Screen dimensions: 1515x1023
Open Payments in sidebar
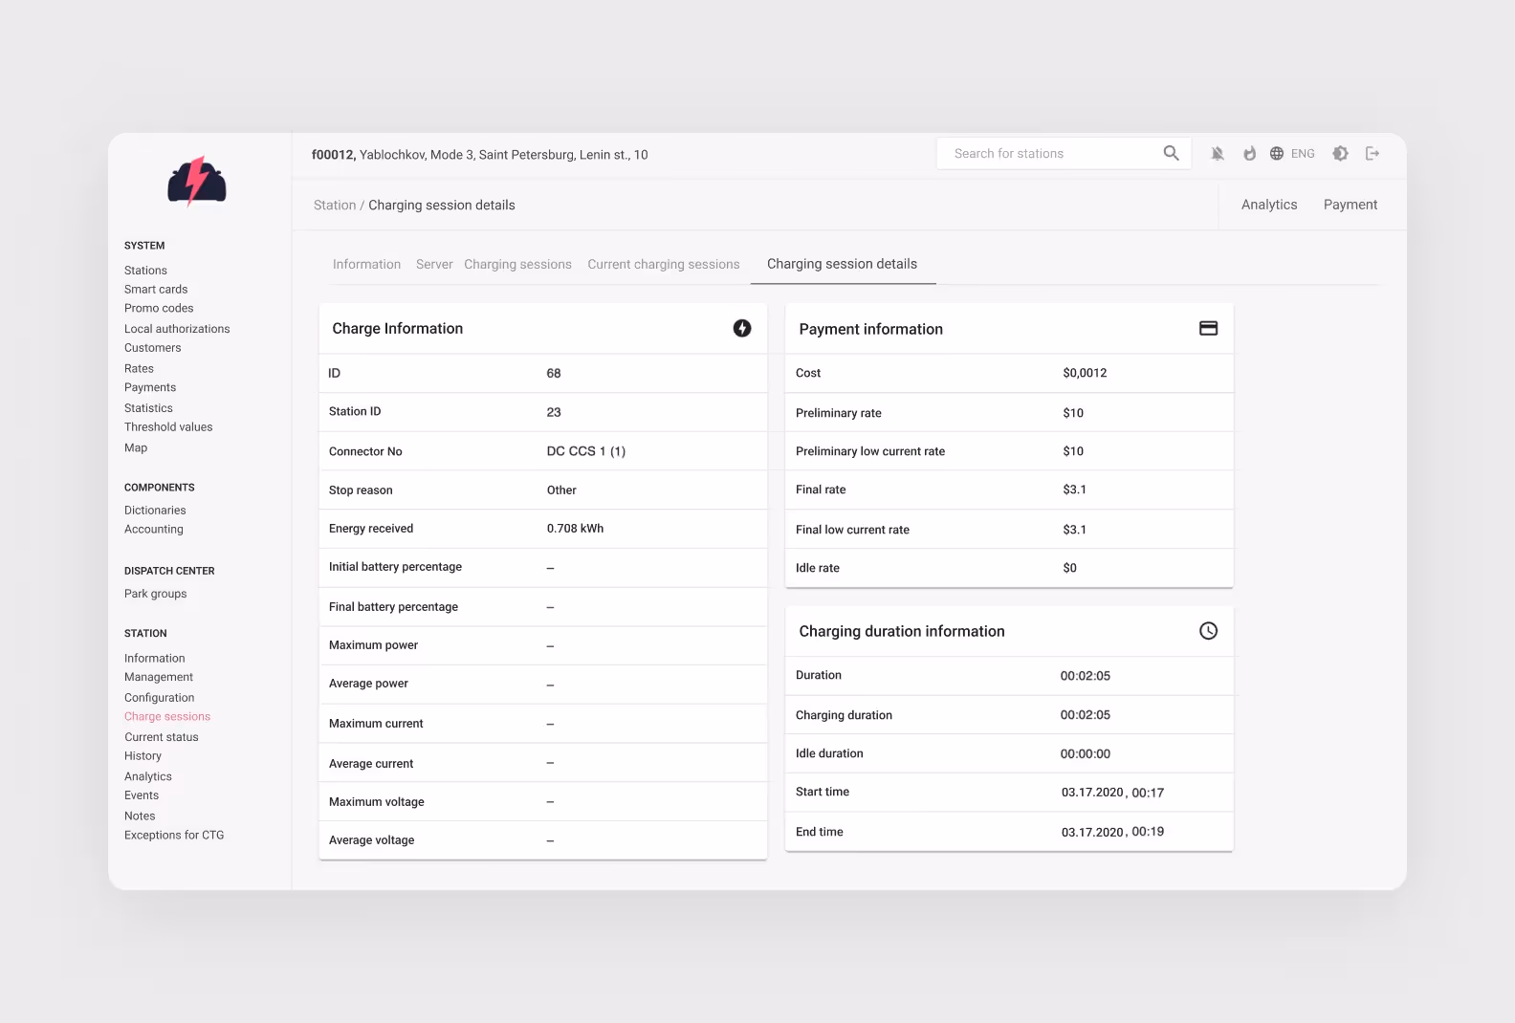[150, 387]
